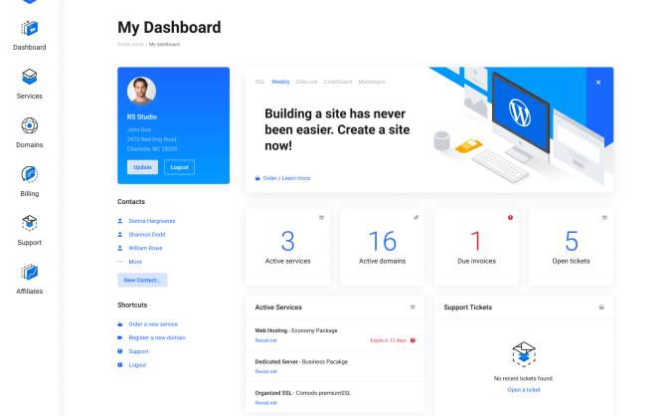Open the CodeGuard banner tab
The image size is (672, 416).
click(x=337, y=82)
